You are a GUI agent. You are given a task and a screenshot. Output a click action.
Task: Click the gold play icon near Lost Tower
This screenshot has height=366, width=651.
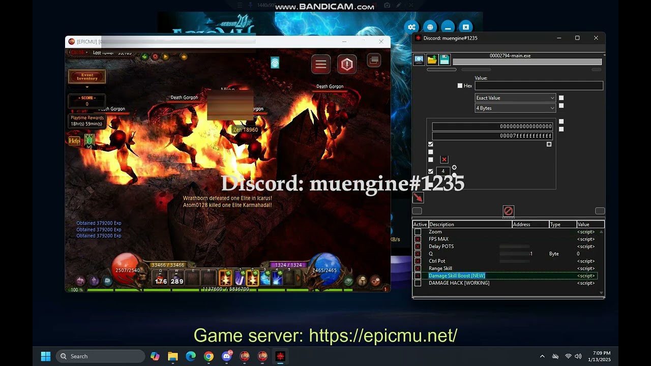(x=165, y=56)
